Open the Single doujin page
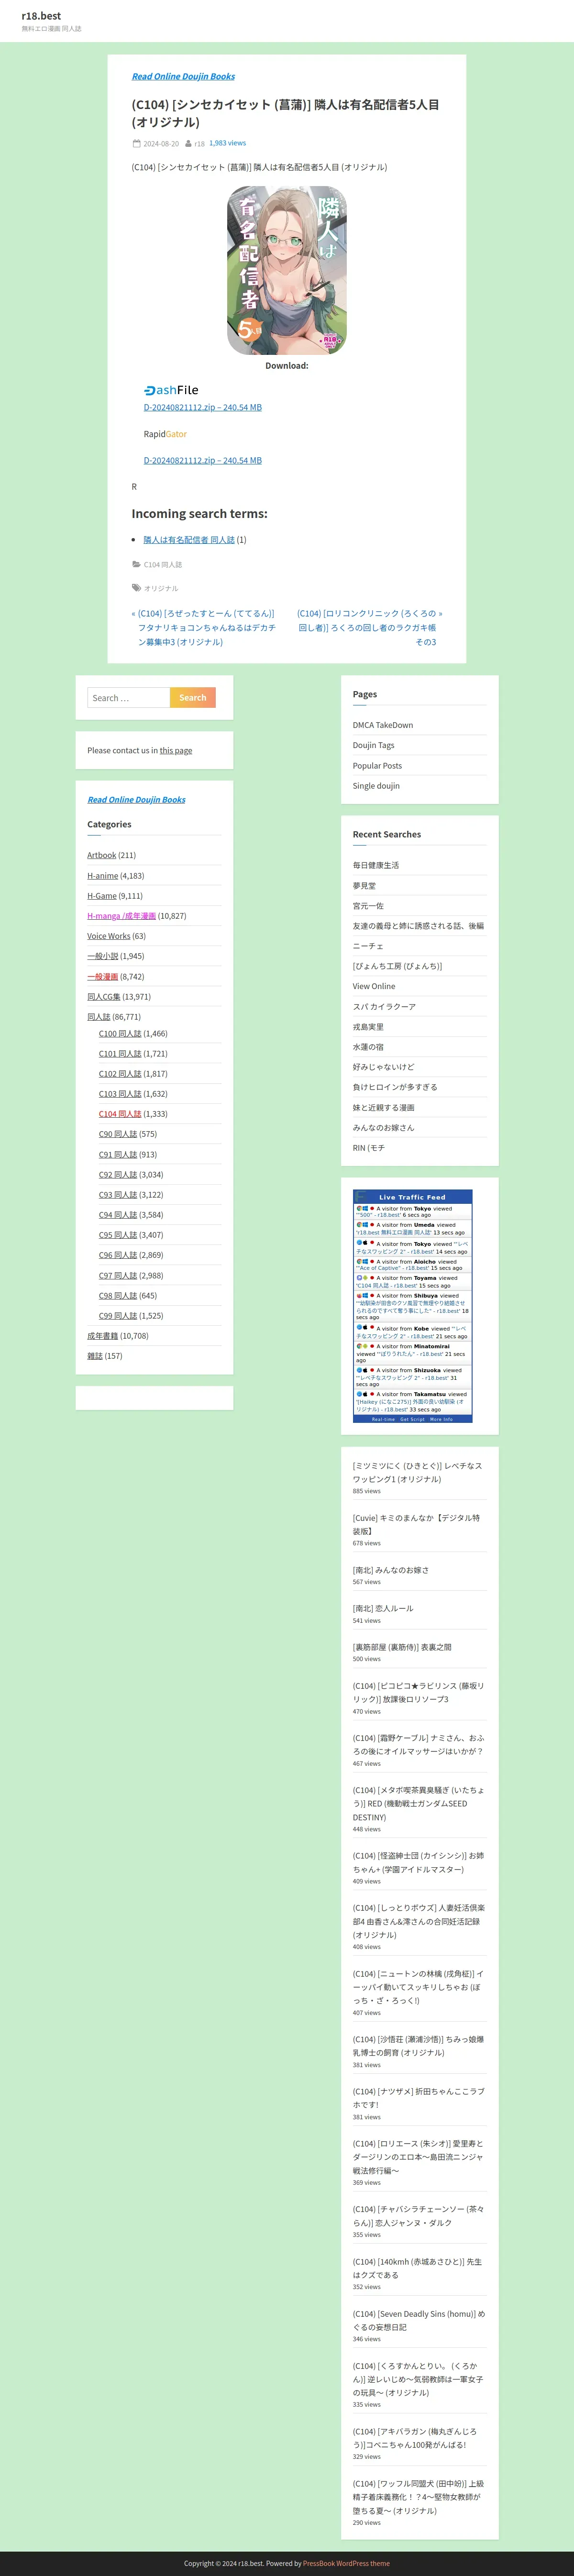Viewport: 574px width, 2576px height. tap(376, 786)
